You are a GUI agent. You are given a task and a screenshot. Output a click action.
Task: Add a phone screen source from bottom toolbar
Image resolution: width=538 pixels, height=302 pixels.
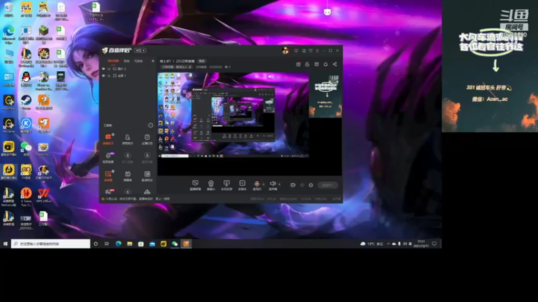click(227, 185)
